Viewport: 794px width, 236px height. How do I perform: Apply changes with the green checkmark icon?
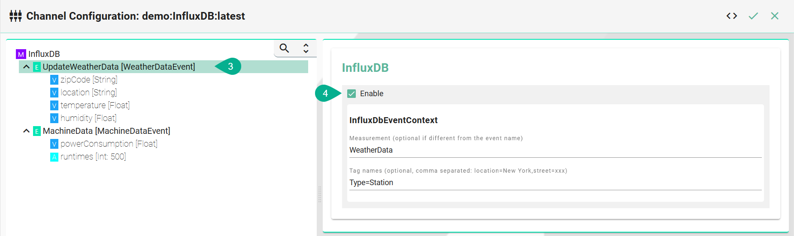[753, 16]
